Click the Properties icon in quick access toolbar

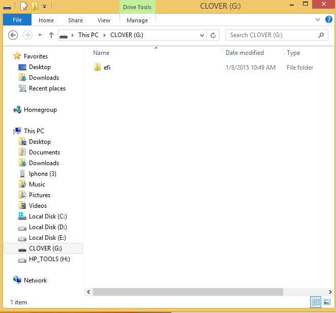(x=24, y=6)
